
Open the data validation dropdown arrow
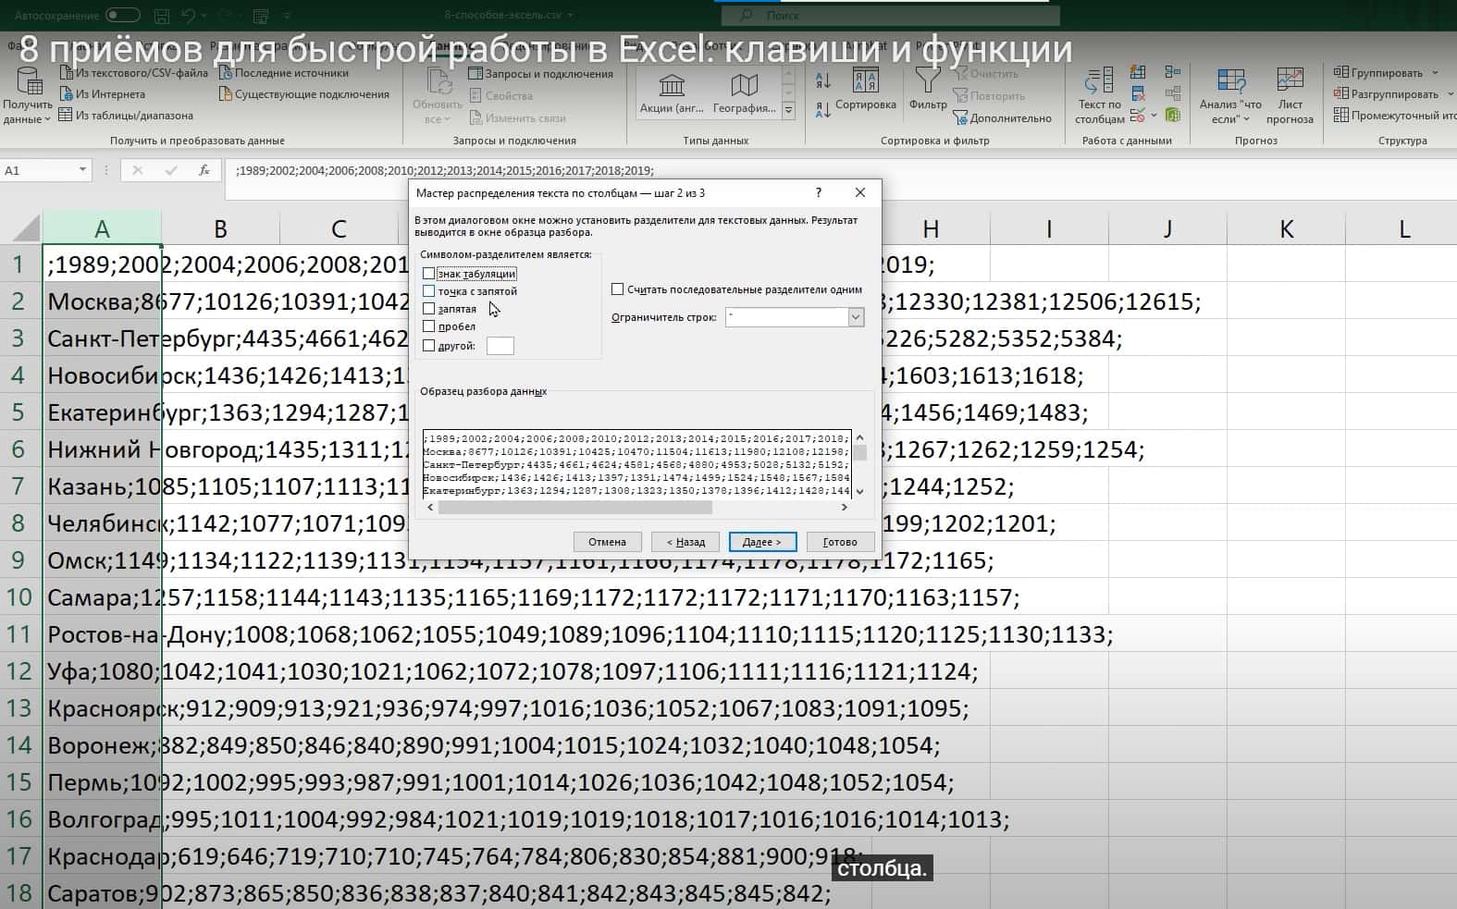point(1153,117)
